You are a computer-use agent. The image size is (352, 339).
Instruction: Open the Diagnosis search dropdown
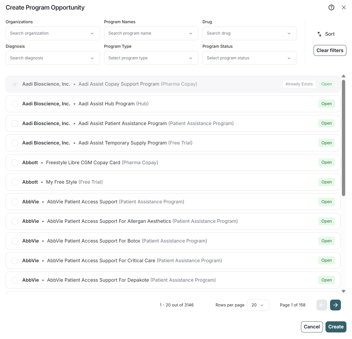(53, 58)
